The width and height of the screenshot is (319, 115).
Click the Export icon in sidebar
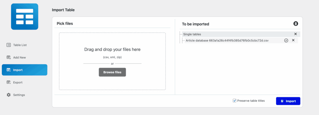click(x=8, y=82)
